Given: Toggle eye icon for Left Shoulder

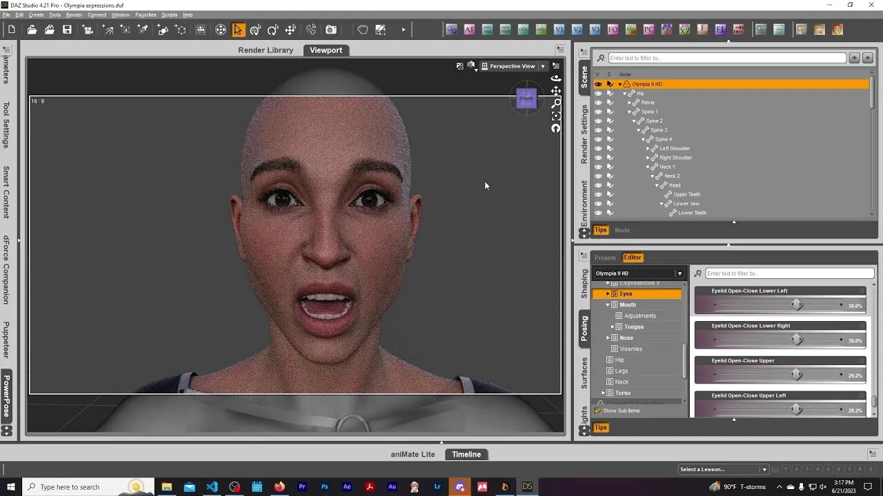Looking at the screenshot, I should pos(598,148).
